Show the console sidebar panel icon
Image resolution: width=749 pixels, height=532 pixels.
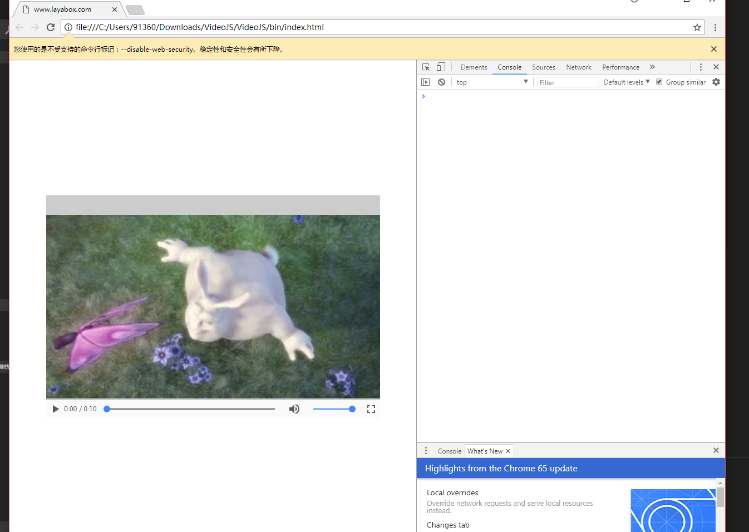(426, 82)
